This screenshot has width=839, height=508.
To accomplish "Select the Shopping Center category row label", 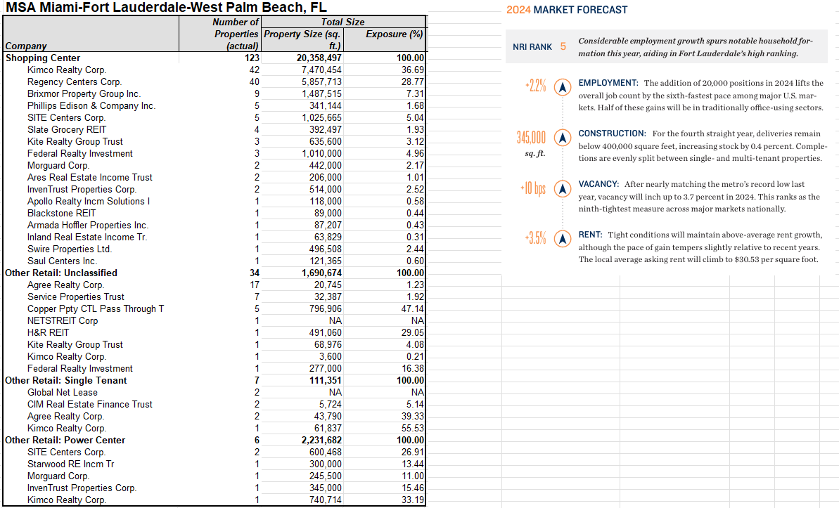I will pos(43,58).
